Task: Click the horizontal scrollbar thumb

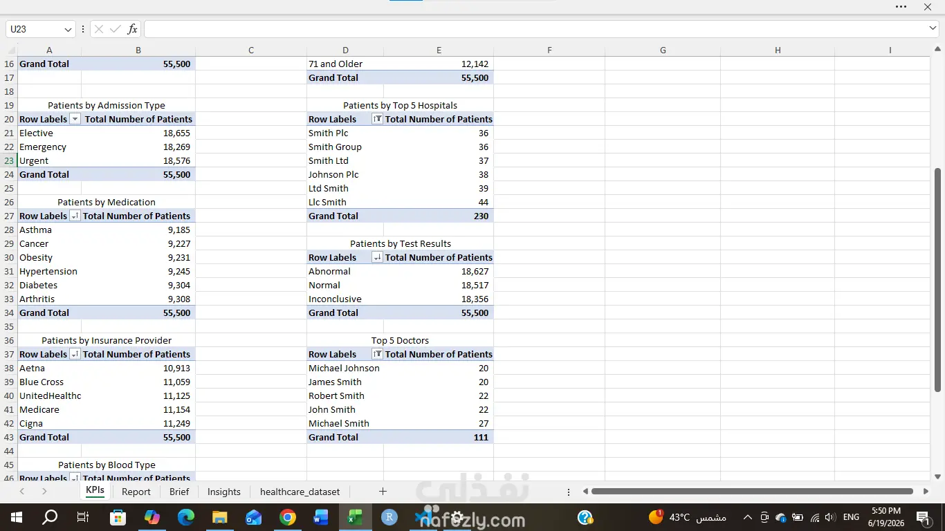Action: click(x=752, y=492)
